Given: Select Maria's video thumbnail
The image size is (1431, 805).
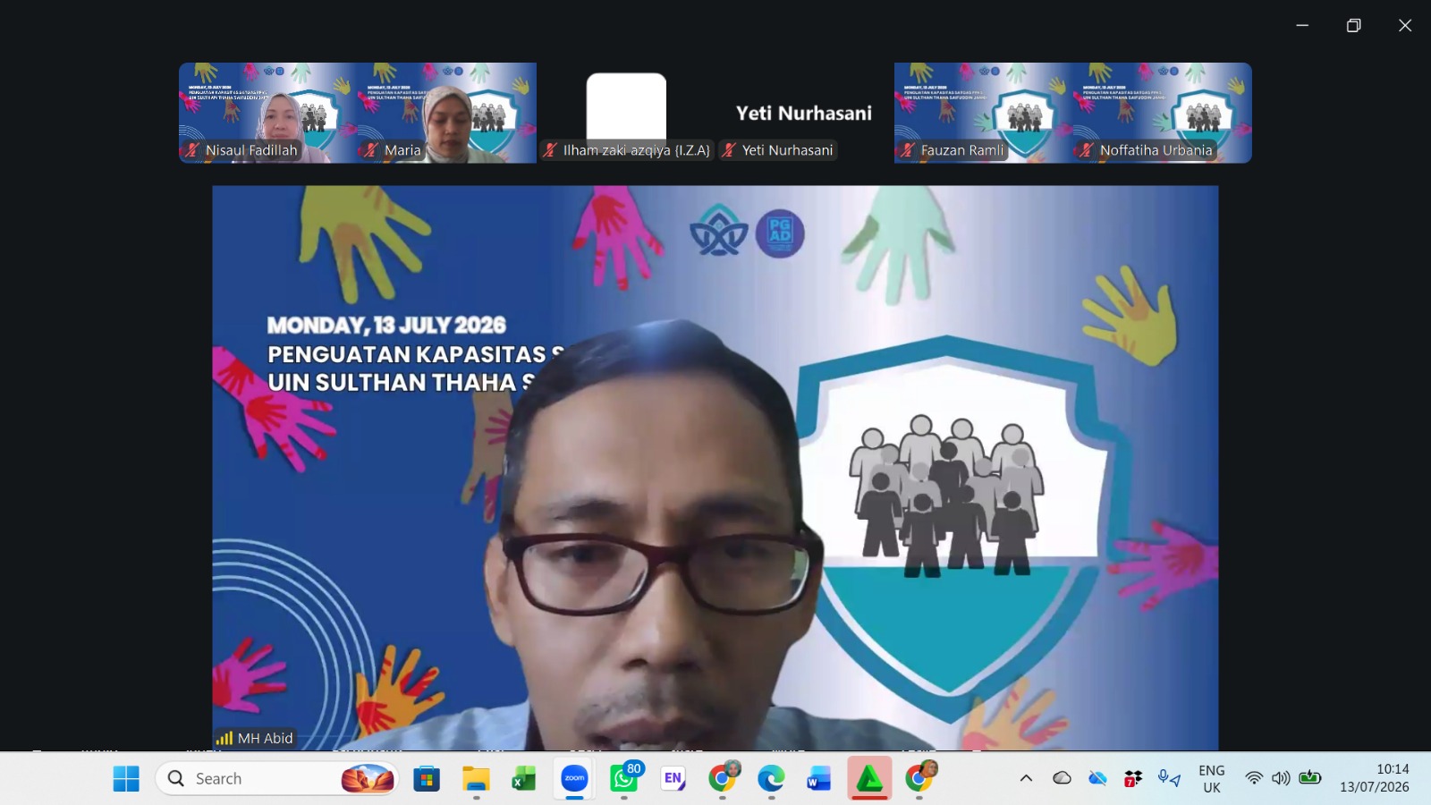Looking at the screenshot, I should pyautogui.click(x=447, y=113).
